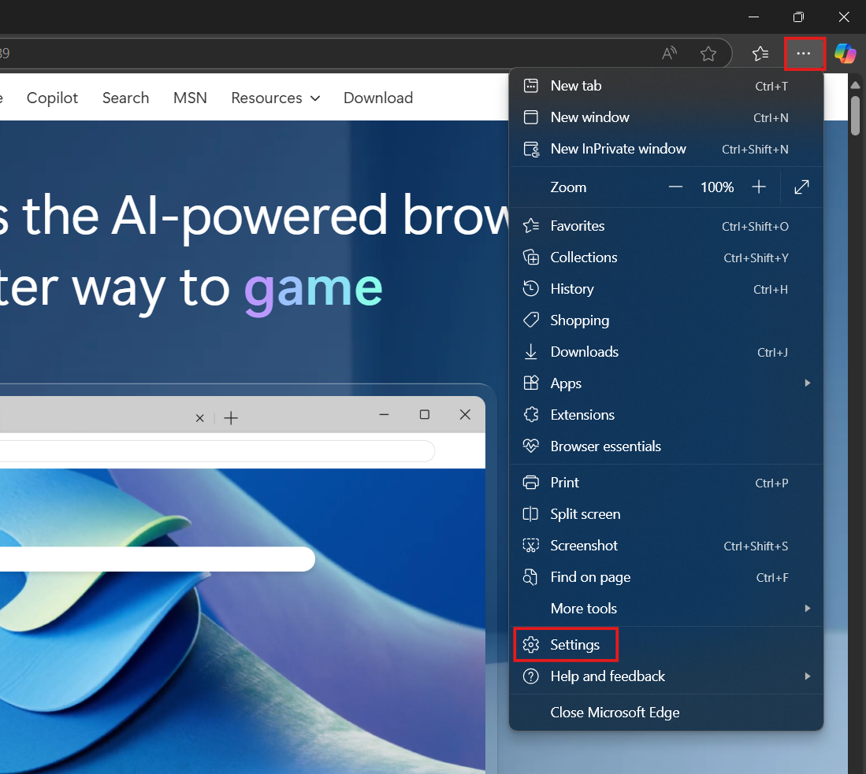The image size is (866, 774).
Task: Click the page's vertical scrollbar thumb
Action: coord(857,114)
